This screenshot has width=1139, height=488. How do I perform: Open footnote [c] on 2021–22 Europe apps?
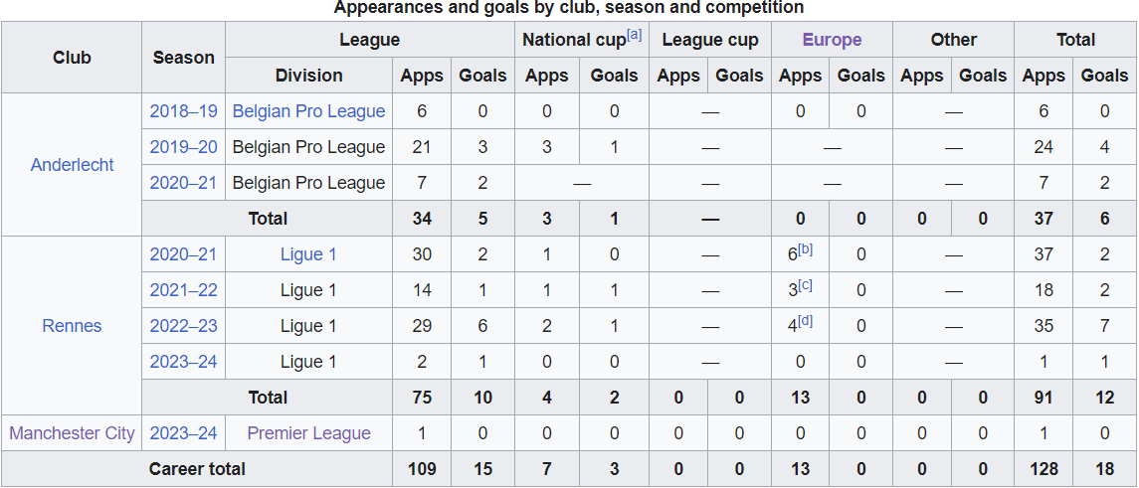coord(805,285)
